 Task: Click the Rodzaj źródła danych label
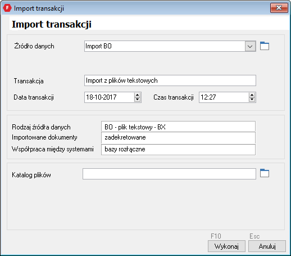coord(41,127)
